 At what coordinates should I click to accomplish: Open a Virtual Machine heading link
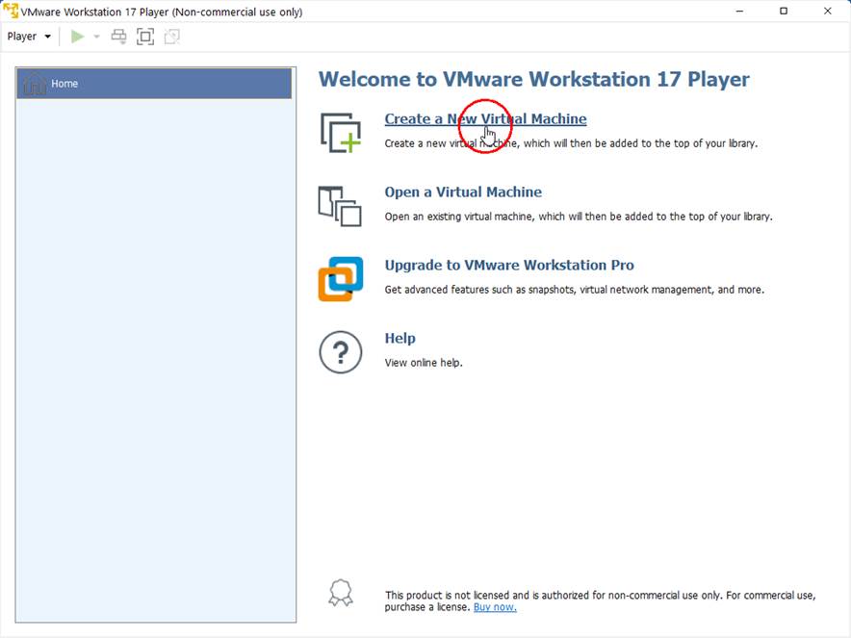(x=463, y=192)
